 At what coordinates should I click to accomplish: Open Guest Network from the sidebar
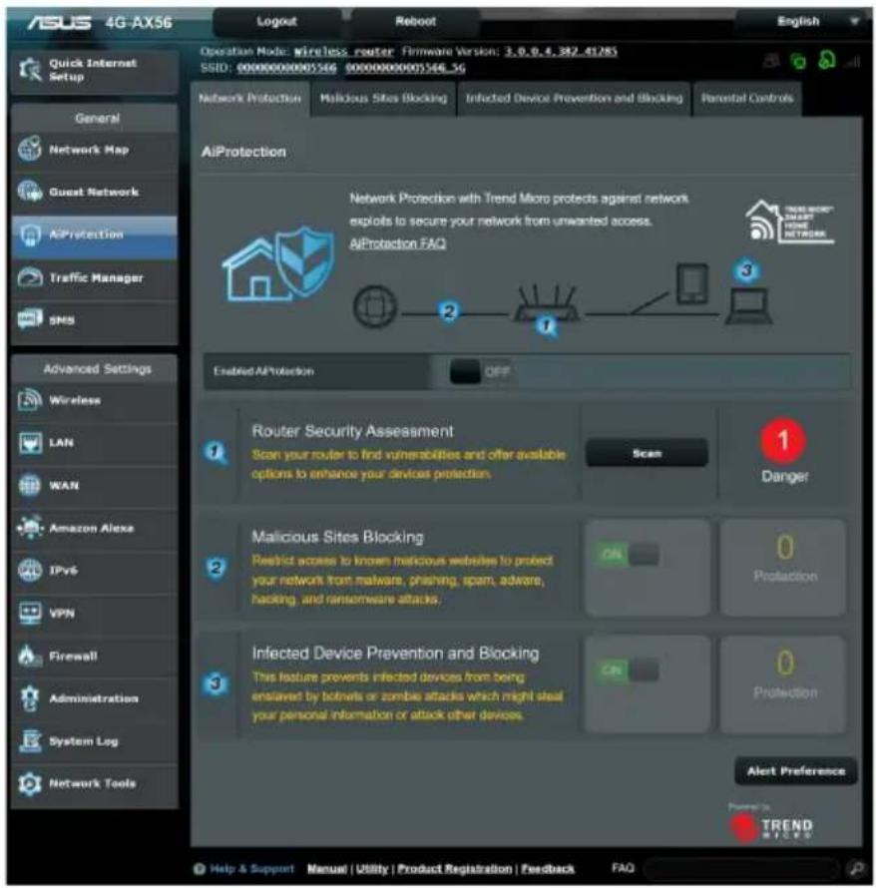pos(94,192)
